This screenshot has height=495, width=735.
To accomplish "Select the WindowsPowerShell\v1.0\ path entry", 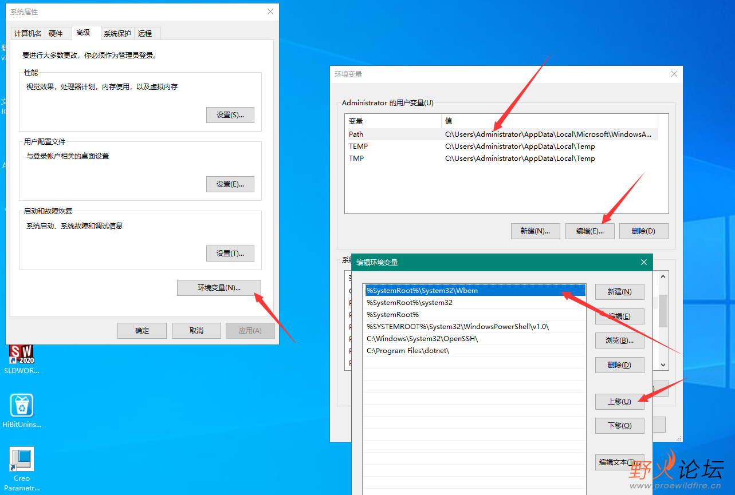I will [474, 327].
